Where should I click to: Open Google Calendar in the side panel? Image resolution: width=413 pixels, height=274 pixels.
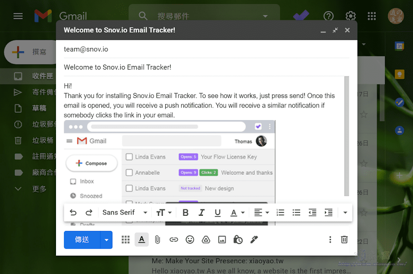point(400,46)
